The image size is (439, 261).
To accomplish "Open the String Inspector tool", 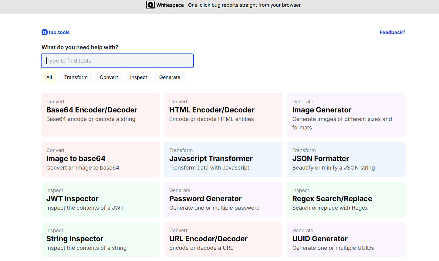I will pos(100,239).
